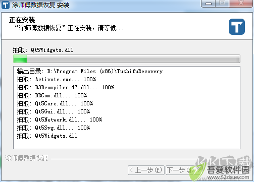Select the DRCom.dll log row

coord(52,95)
